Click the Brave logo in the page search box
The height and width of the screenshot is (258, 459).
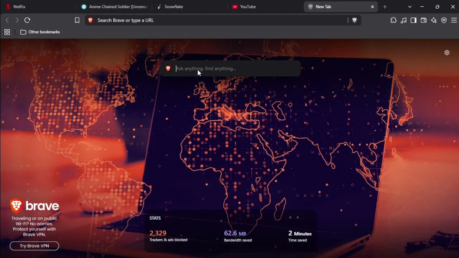tap(168, 68)
